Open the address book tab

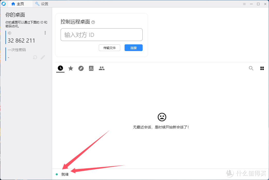(x=91, y=68)
